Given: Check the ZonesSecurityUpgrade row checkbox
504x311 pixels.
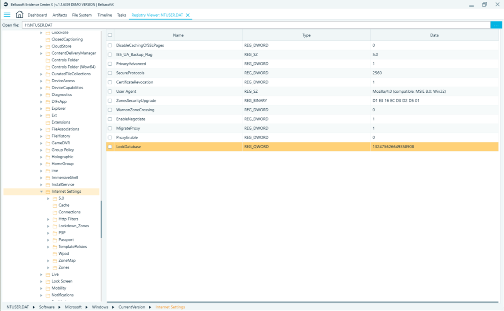Looking at the screenshot, I should [x=110, y=101].
